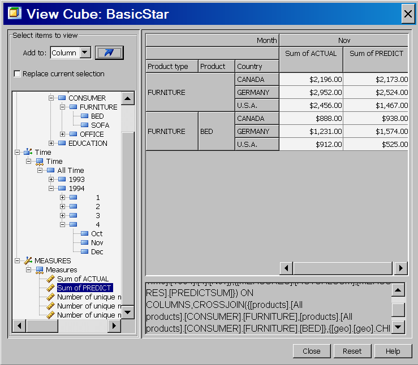Viewport: 418px width, 365px height.
Task: Click the Time dimension icon in tree
Action: point(28,152)
